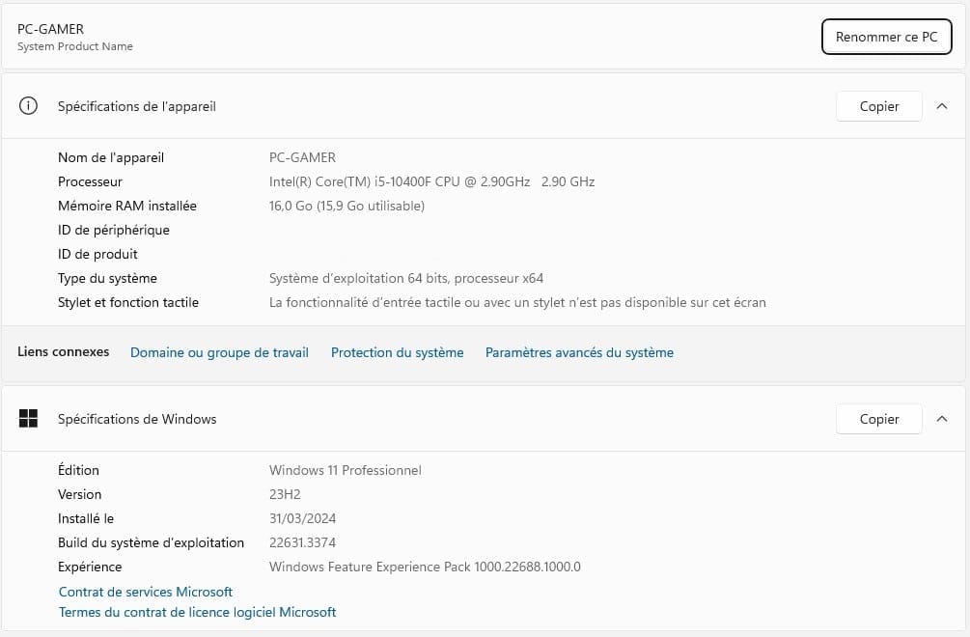Collapse the Spécifications de Windows section chevron
Image resolution: width=970 pixels, height=637 pixels.
pyautogui.click(x=942, y=419)
